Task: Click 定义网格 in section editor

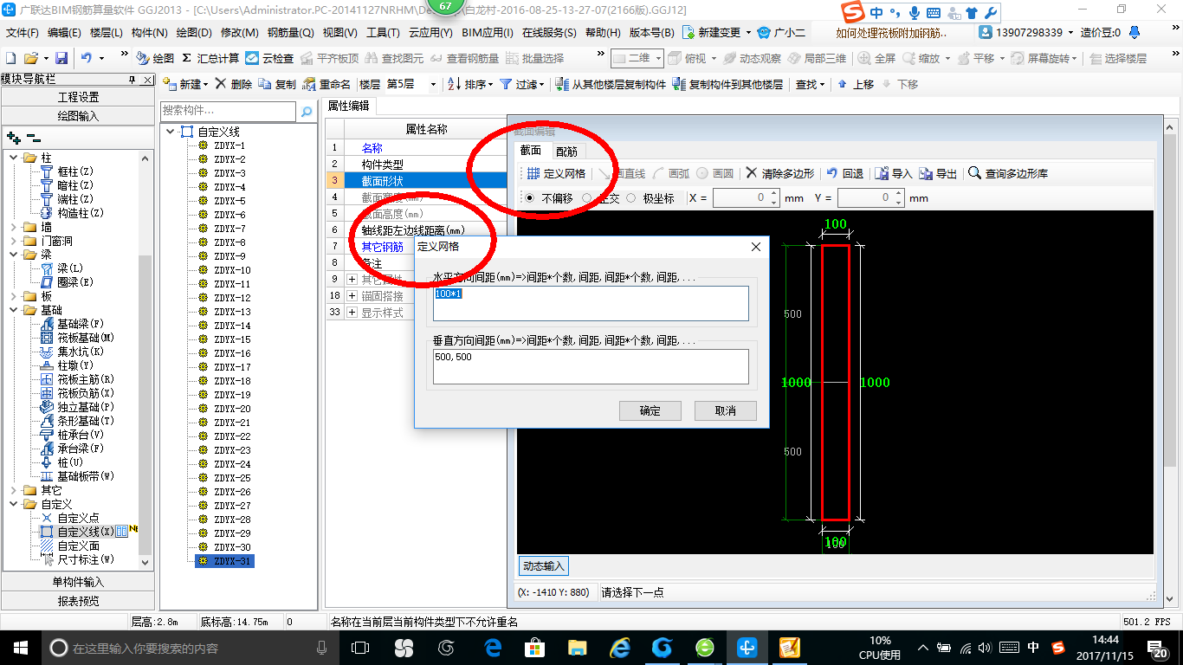Action: click(x=556, y=173)
